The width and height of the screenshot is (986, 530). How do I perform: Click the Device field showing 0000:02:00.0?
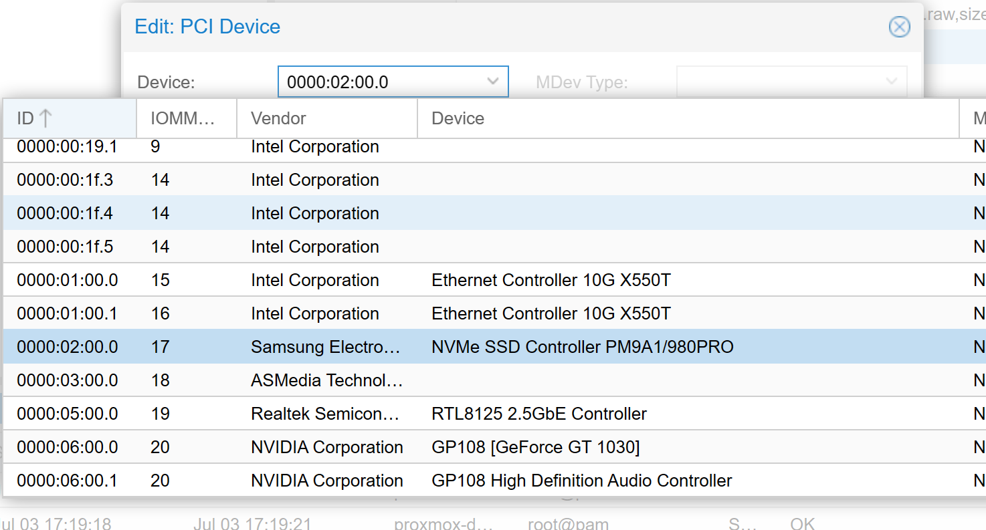click(x=381, y=82)
